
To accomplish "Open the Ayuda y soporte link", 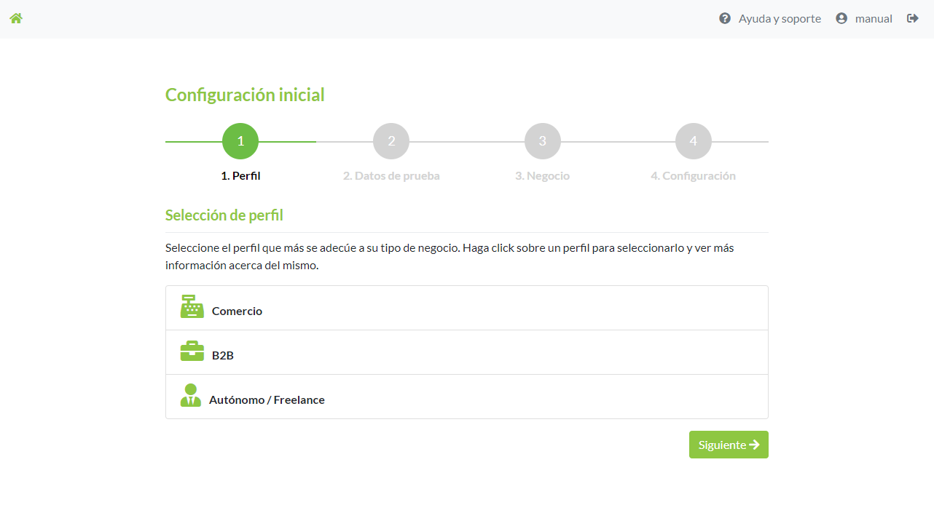I will pos(779,17).
